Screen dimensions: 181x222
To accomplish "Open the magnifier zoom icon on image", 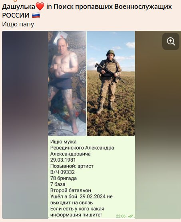I will point(171,41).
